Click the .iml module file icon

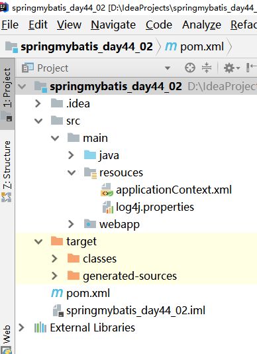(58, 310)
